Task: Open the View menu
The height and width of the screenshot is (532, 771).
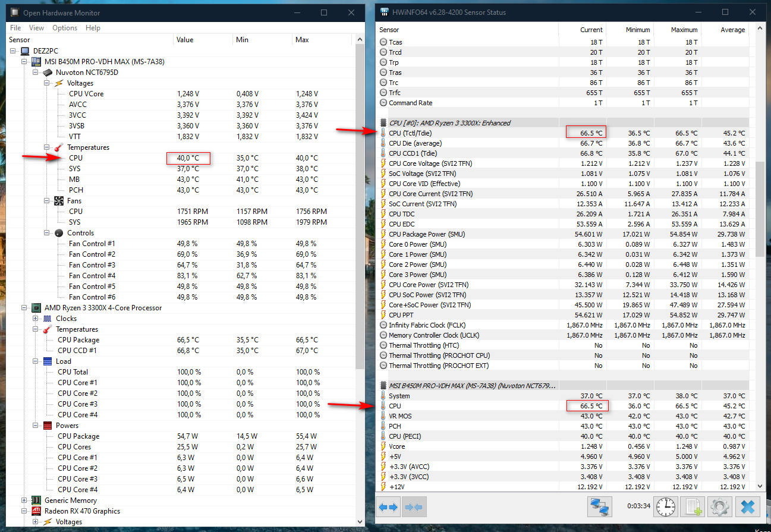Action: point(36,28)
